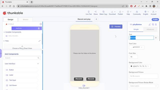Click the Text property input field
The height and width of the screenshot is (90, 160).
[141, 38]
